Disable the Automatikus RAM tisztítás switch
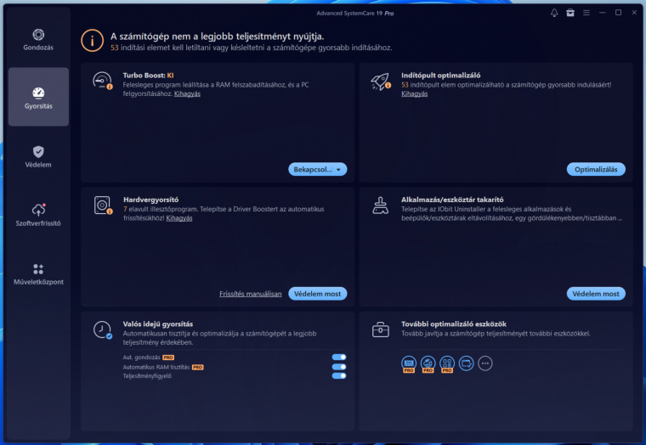The width and height of the screenshot is (646, 445). click(x=339, y=367)
